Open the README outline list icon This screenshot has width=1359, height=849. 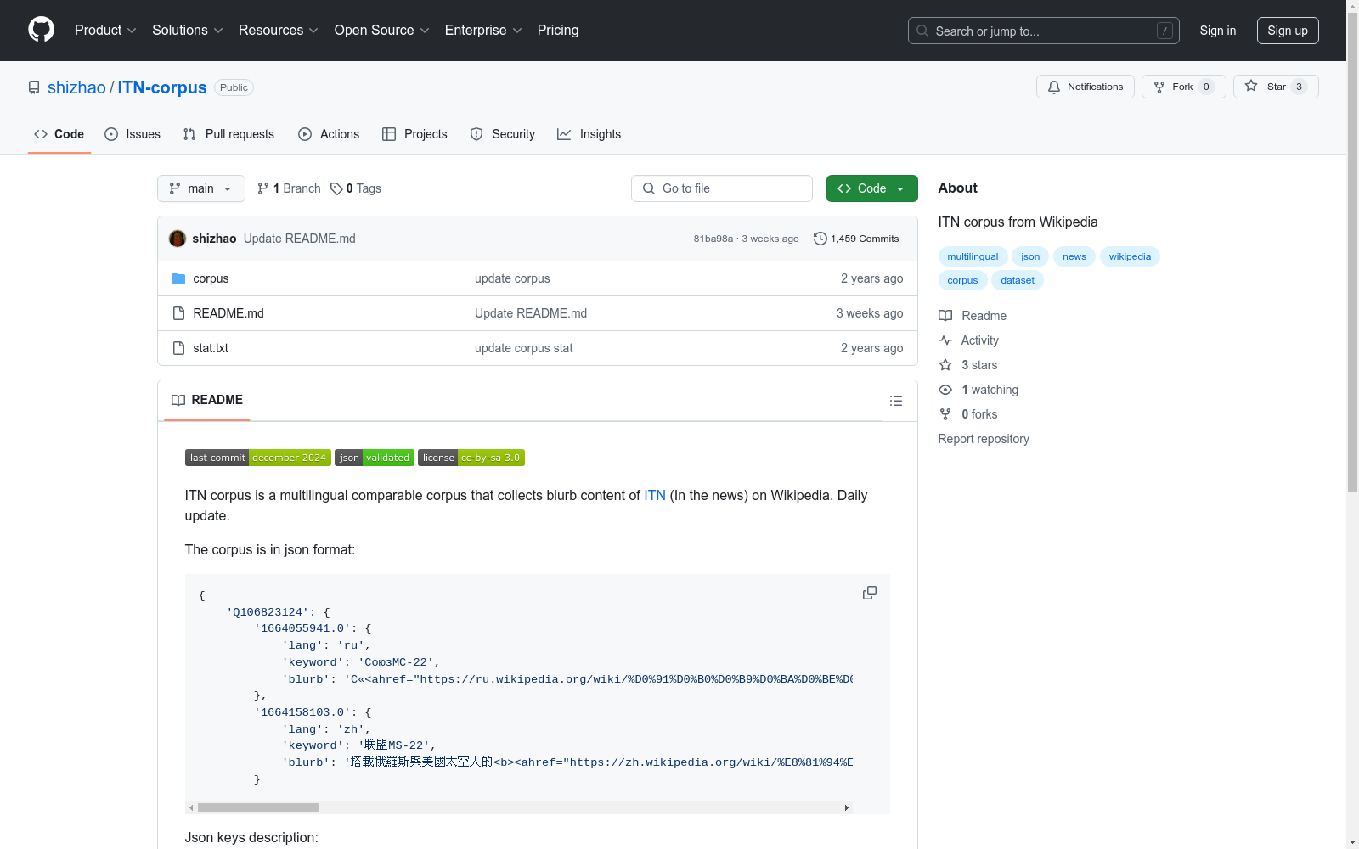point(896,401)
